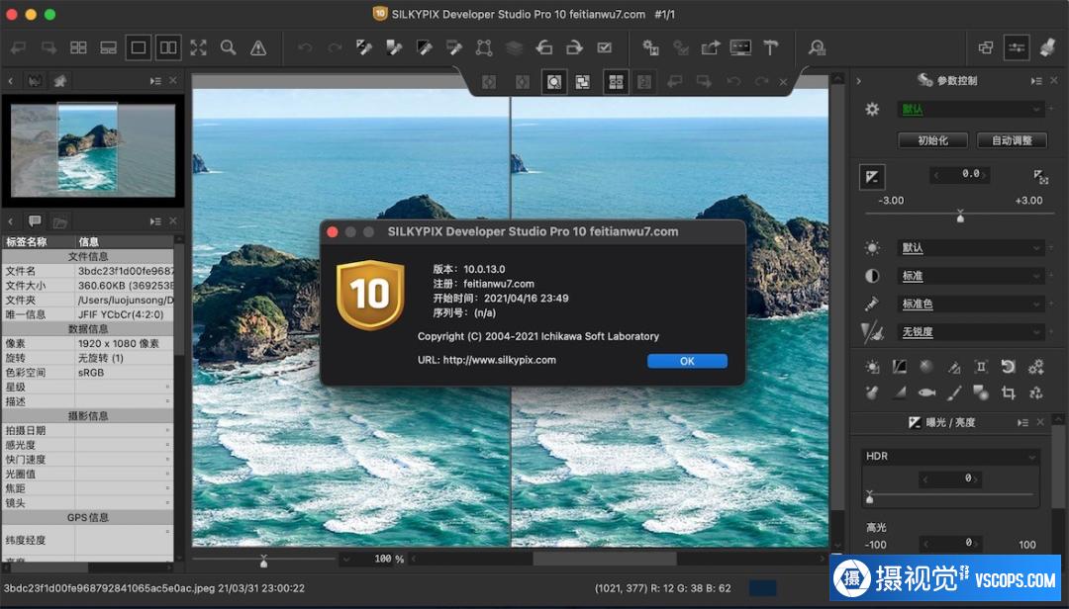
Task: Open the navigator panel options menu
Action: (155, 81)
